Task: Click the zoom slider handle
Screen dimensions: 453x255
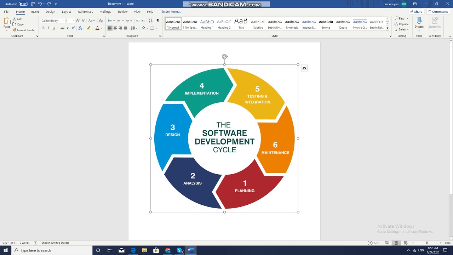Action: 427,243
